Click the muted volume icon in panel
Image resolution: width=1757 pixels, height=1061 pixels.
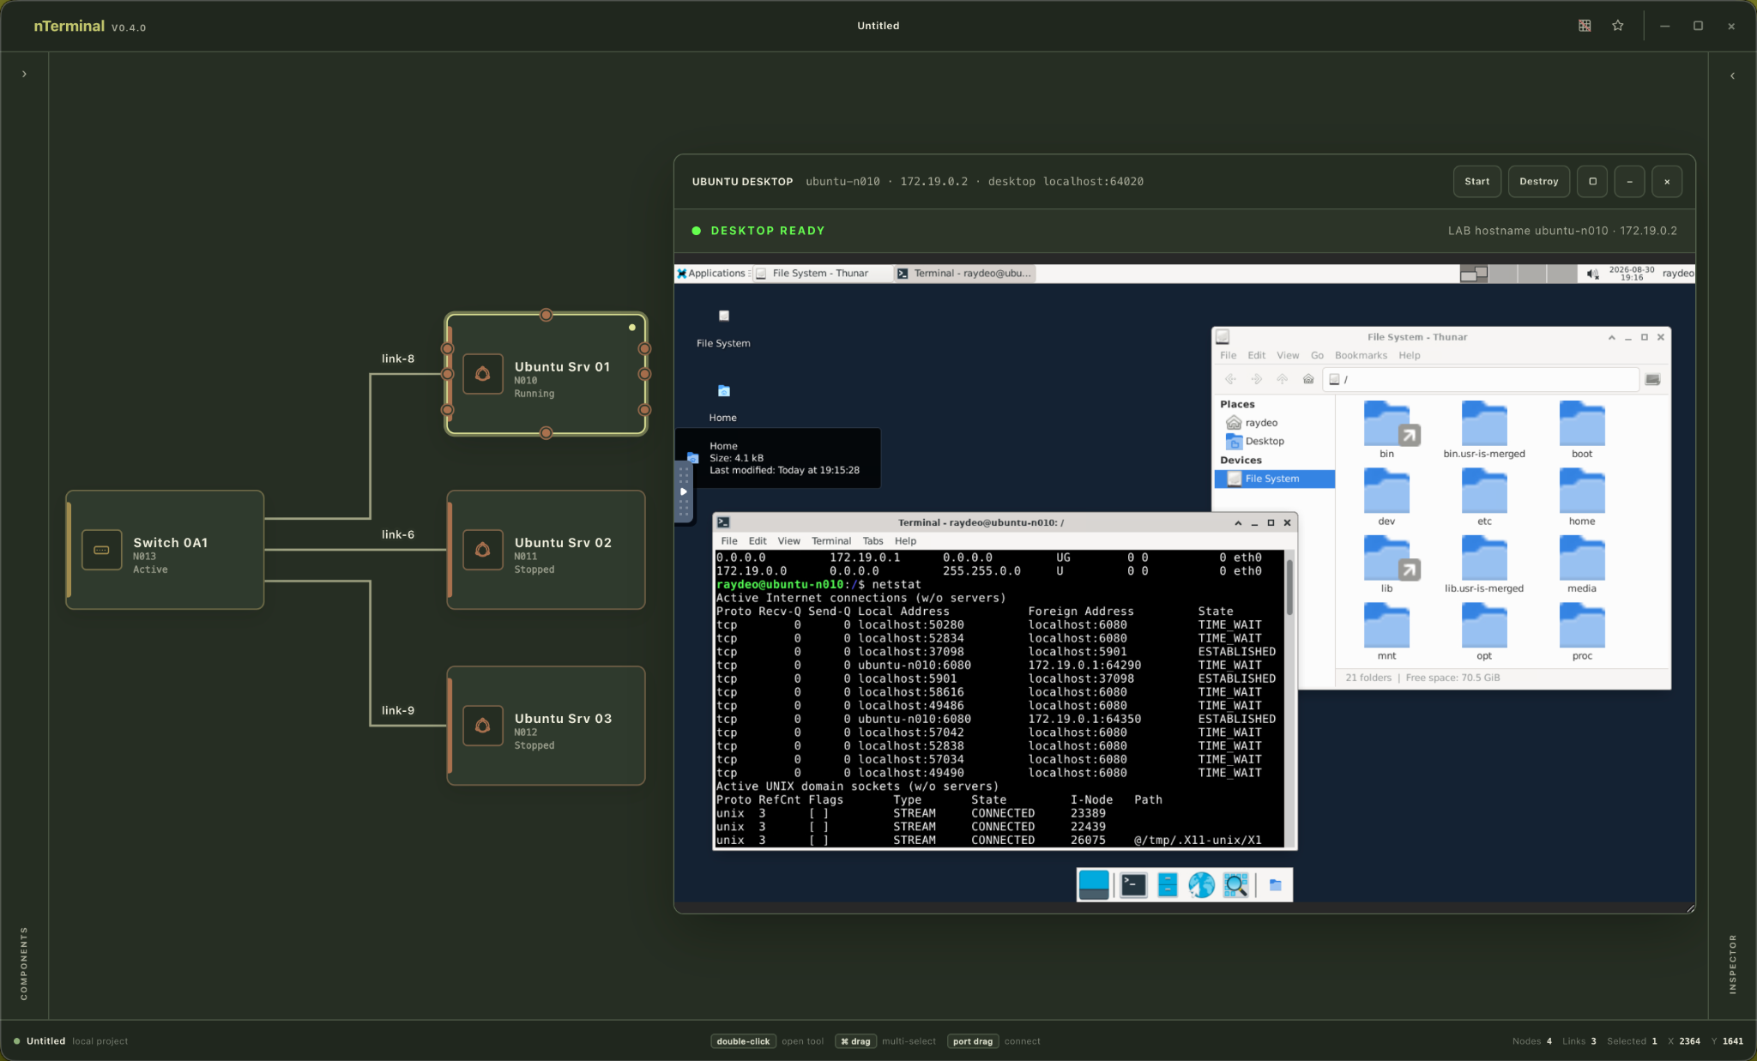1592,274
